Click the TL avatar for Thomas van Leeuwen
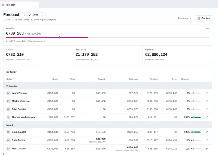 pos(8,117)
